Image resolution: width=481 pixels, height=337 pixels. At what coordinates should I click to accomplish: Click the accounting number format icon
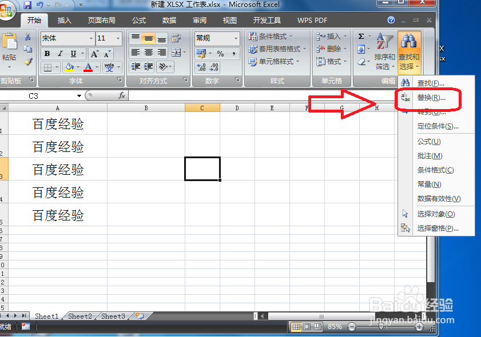point(201,54)
